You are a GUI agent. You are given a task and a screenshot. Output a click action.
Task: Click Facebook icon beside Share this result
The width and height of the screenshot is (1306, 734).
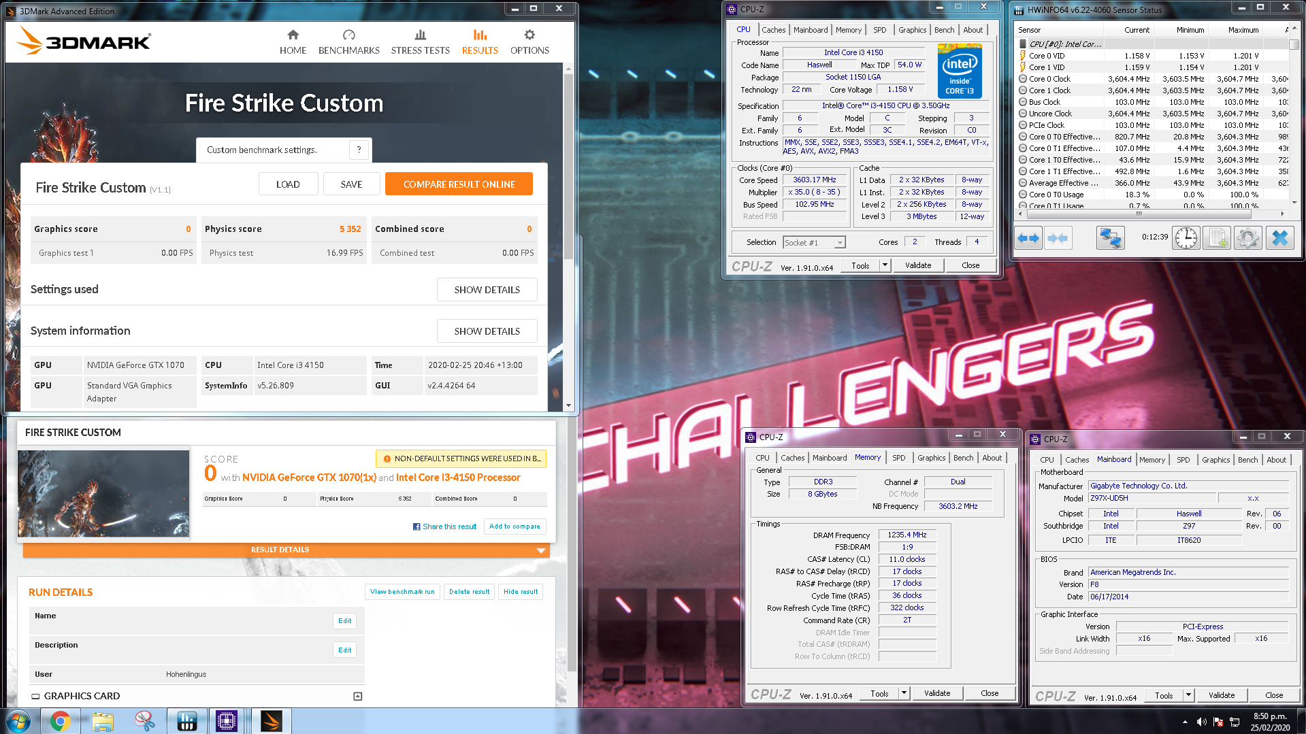(417, 527)
